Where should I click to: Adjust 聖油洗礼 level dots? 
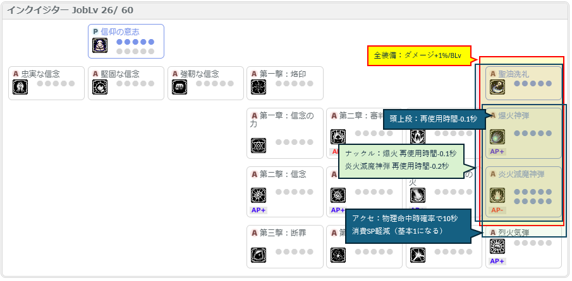tap(533, 84)
